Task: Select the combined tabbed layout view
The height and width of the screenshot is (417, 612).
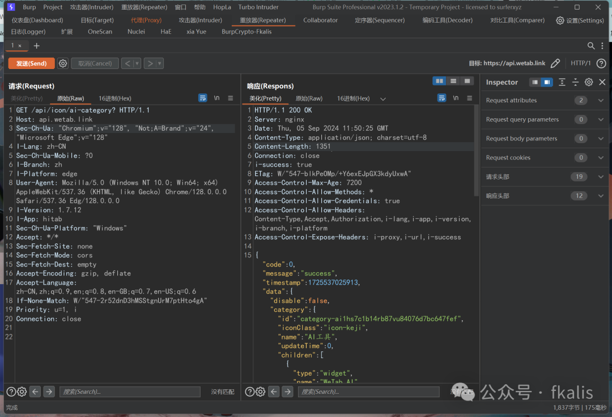Action: [x=467, y=81]
